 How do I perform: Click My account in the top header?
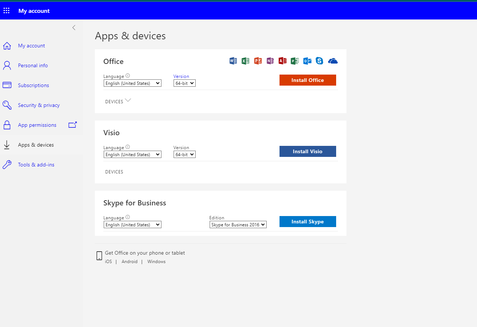34,11
